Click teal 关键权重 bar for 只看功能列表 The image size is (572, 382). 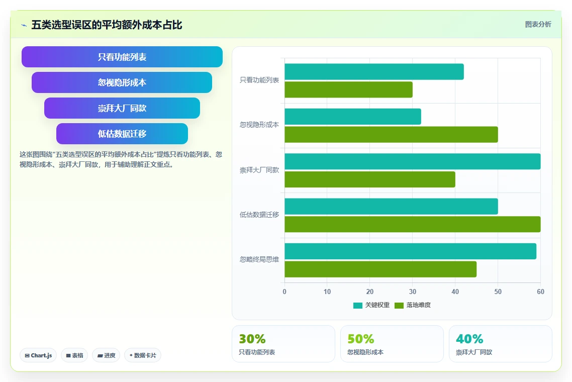[374, 71]
